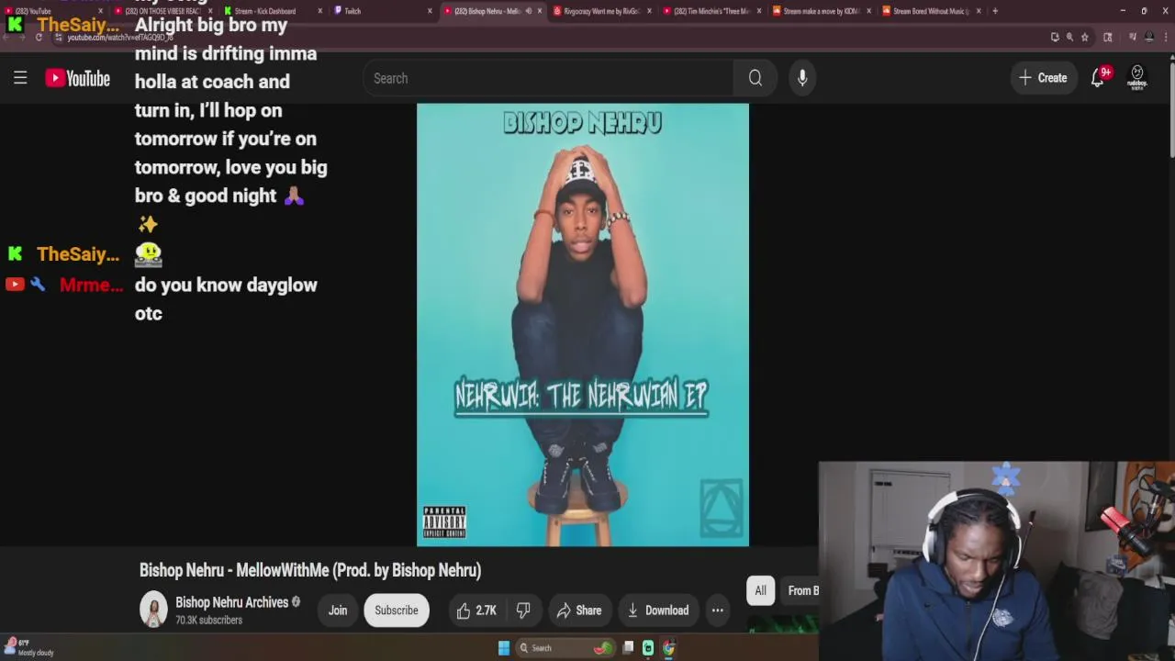The height and width of the screenshot is (661, 1175).
Task: Click the search magnifier button
Action: pos(755,78)
